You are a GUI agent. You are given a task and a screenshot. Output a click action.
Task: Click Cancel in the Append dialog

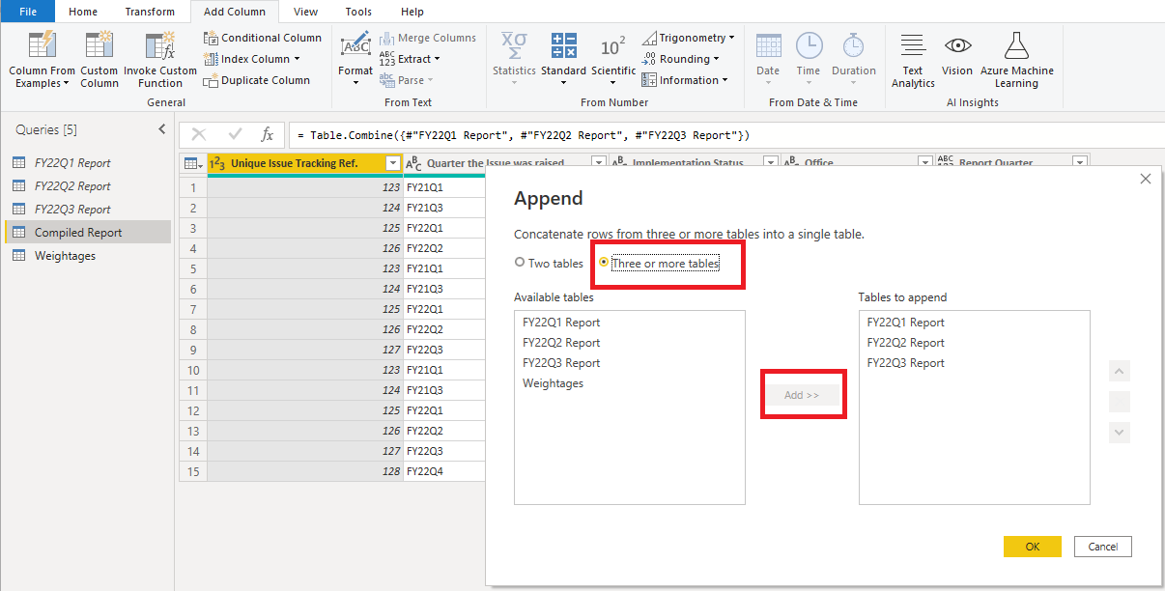[x=1102, y=547]
